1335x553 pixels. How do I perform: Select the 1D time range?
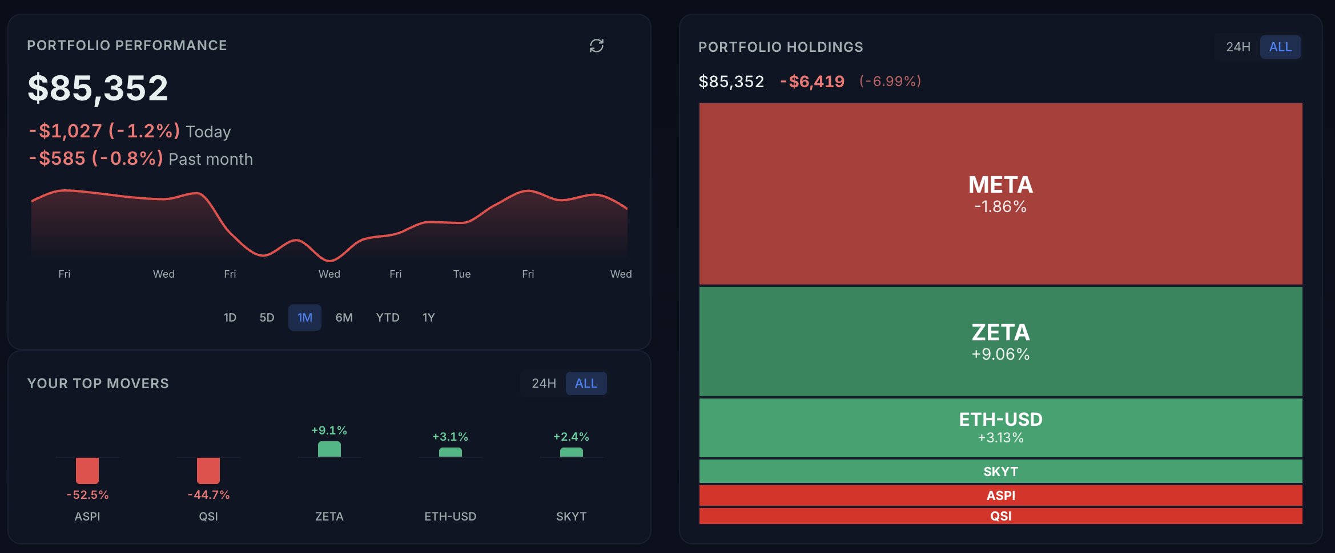coord(230,318)
